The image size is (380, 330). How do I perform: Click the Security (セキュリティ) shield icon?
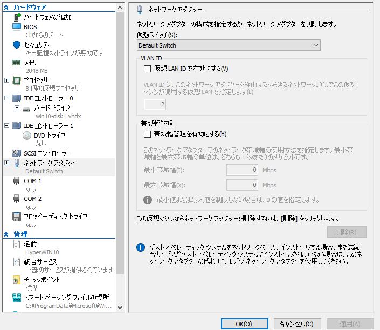[17, 45]
